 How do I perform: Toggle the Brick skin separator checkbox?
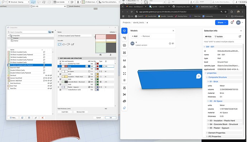(x=89, y=66)
